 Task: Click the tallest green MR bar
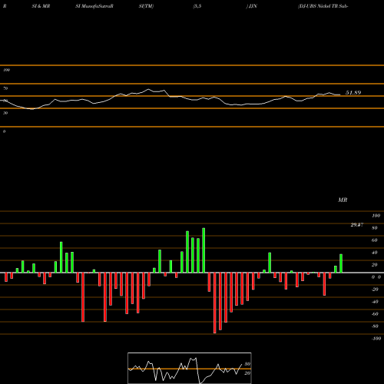point(204,250)
